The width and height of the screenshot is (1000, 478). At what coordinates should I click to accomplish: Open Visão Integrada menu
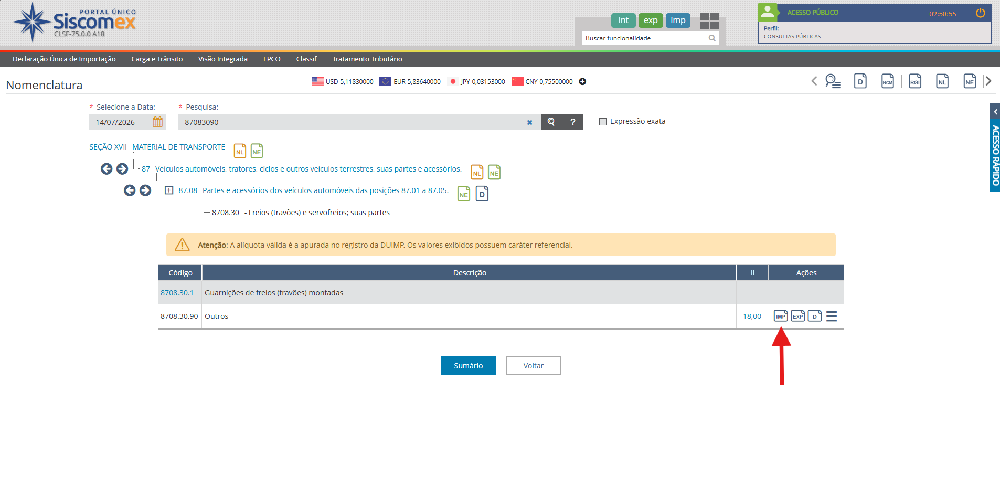pyautogui.click(x=223, y=59)
